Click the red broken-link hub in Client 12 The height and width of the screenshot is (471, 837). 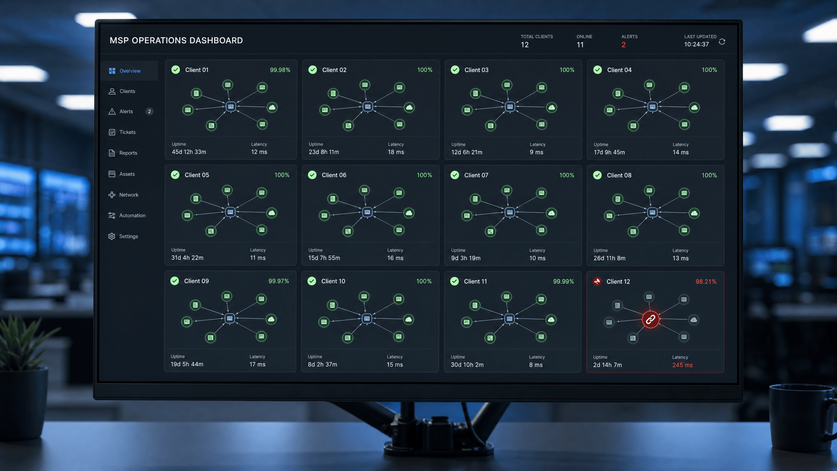click(x=650, y=319)
